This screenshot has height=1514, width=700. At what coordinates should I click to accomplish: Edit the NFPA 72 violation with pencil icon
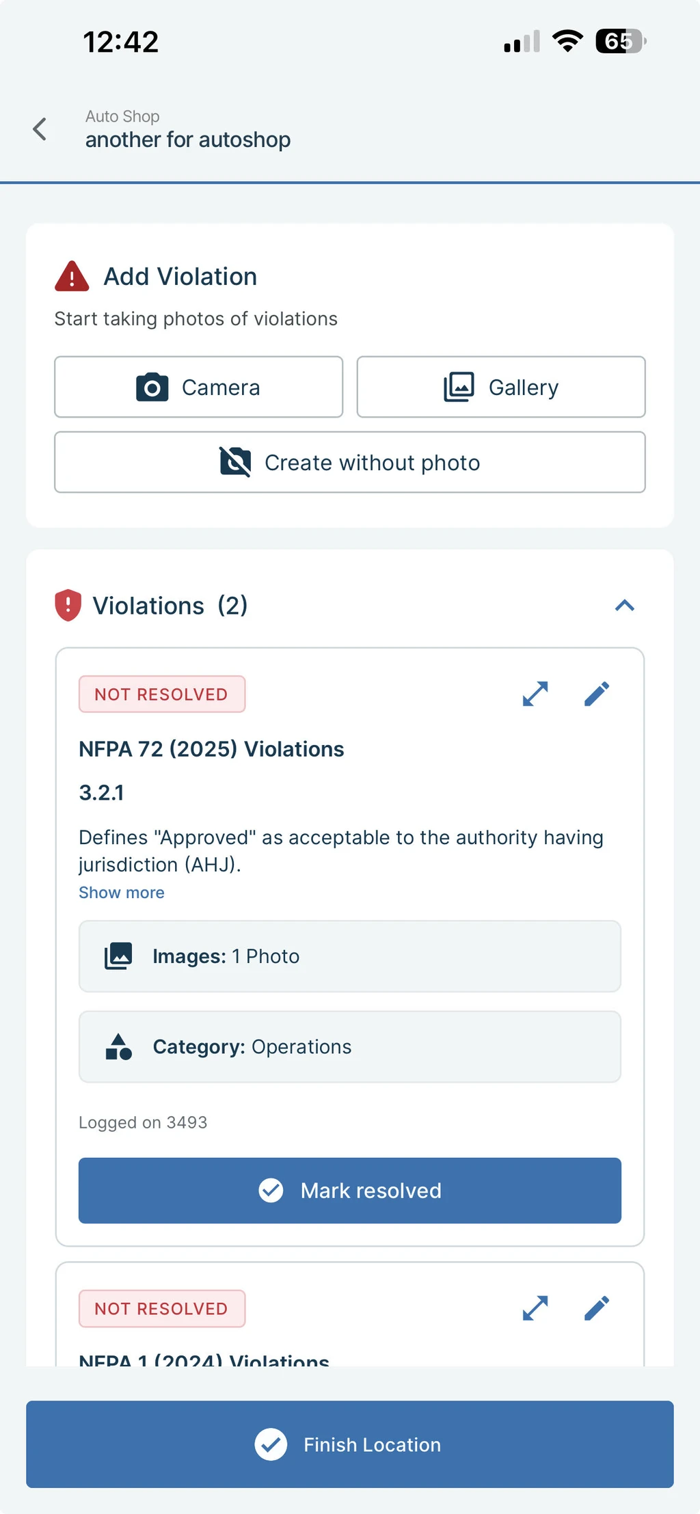(x=597, y=694)
